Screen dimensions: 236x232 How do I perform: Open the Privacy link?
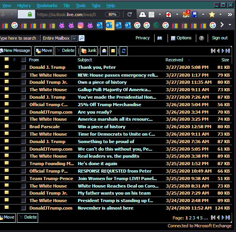coord(142,38)
